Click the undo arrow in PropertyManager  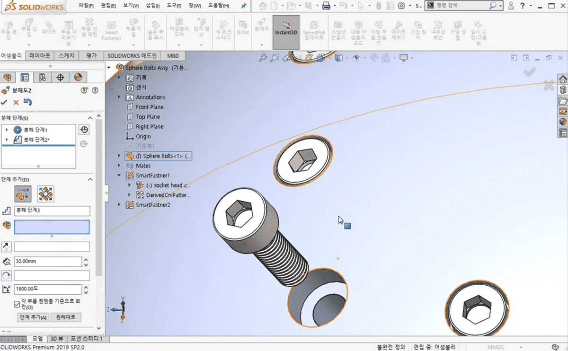(x=28, y=102)
